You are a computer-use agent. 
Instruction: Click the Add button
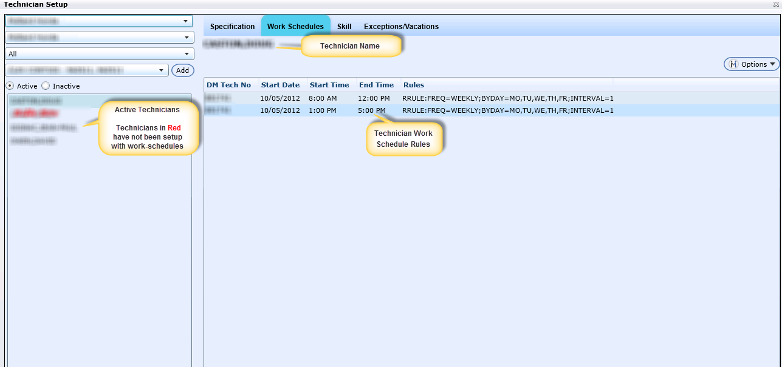coord(182,70)
